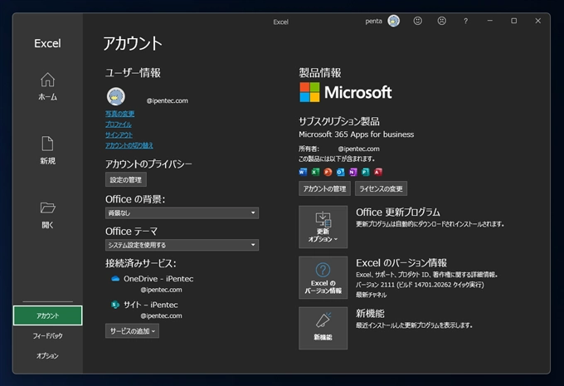The height and width of the screenshot is (386, 564).
Task: Click the アカウントの管理 button
Action: (324, 188)
